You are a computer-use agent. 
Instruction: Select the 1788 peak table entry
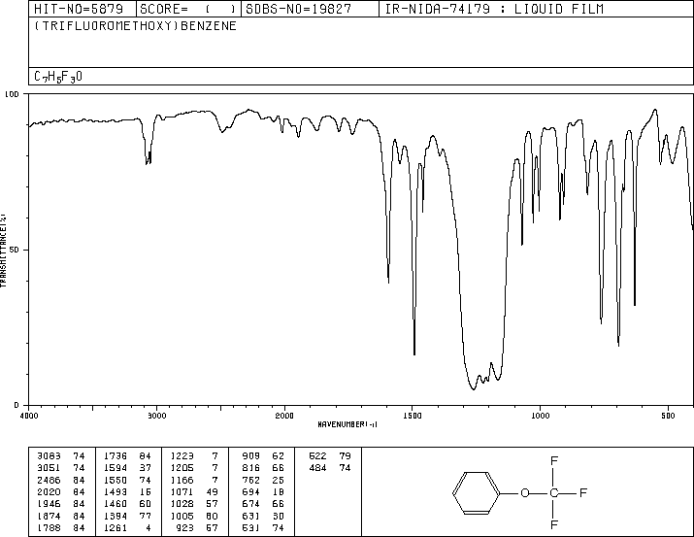tap(60, 527)
